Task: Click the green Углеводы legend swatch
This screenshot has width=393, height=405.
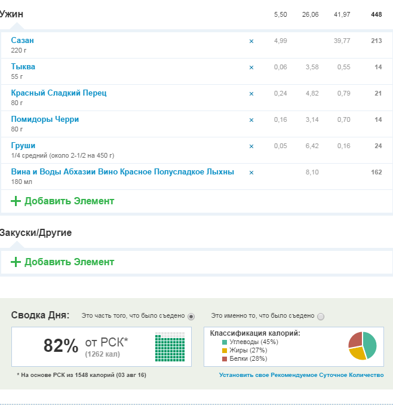Action: [225, 342]
